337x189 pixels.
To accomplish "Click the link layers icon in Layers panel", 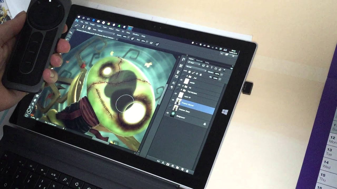I will [x=158, y=161].
